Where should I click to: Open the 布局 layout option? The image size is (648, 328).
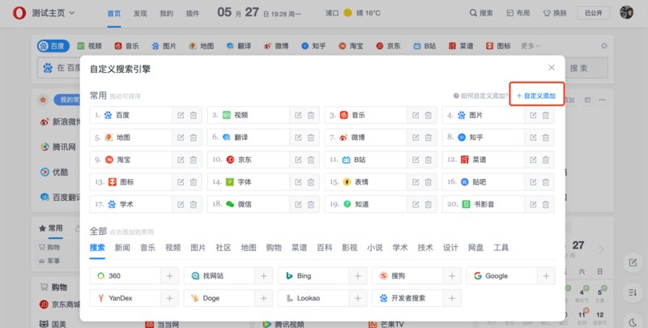coord(518,13)
